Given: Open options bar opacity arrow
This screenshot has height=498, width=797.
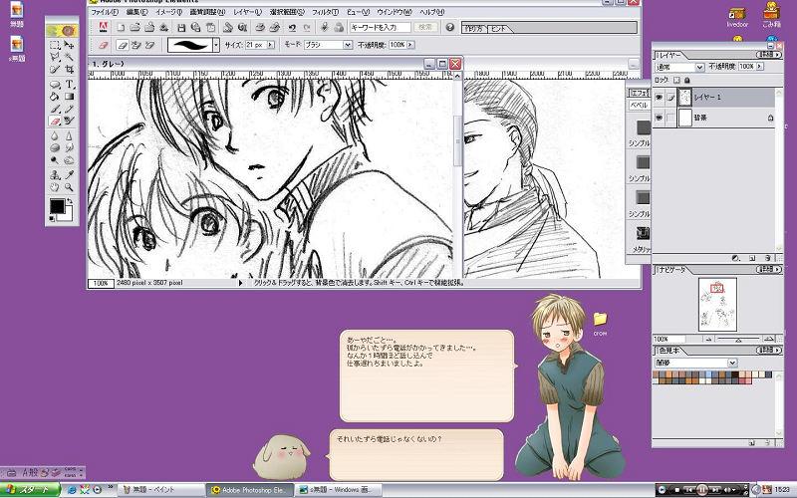Looking at the screenshot, I should (410, 45).
